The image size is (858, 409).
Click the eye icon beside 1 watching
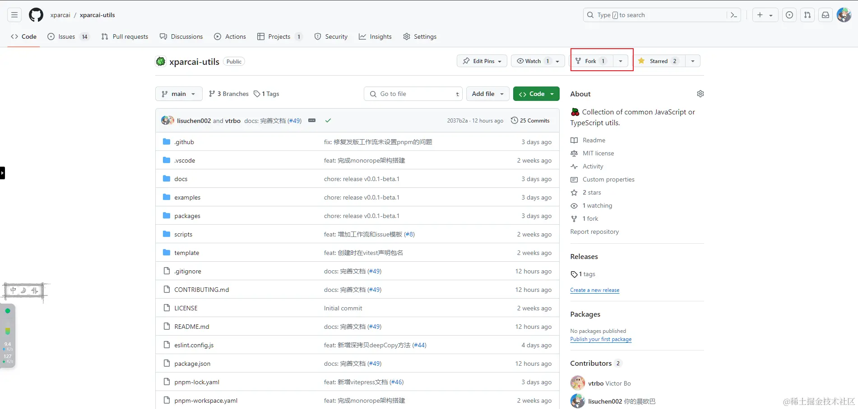pos(574,205)
